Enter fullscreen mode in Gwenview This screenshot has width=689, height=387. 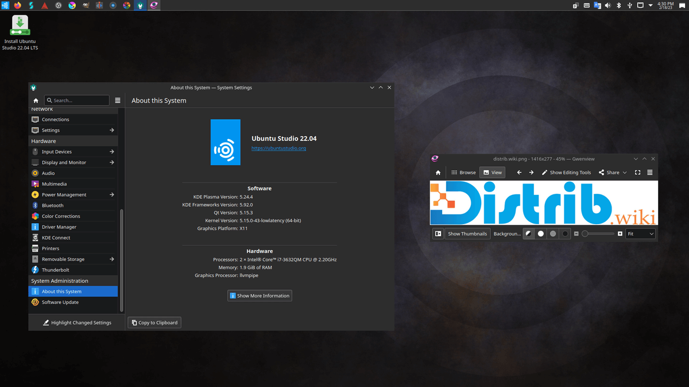(x=637, y=172)
